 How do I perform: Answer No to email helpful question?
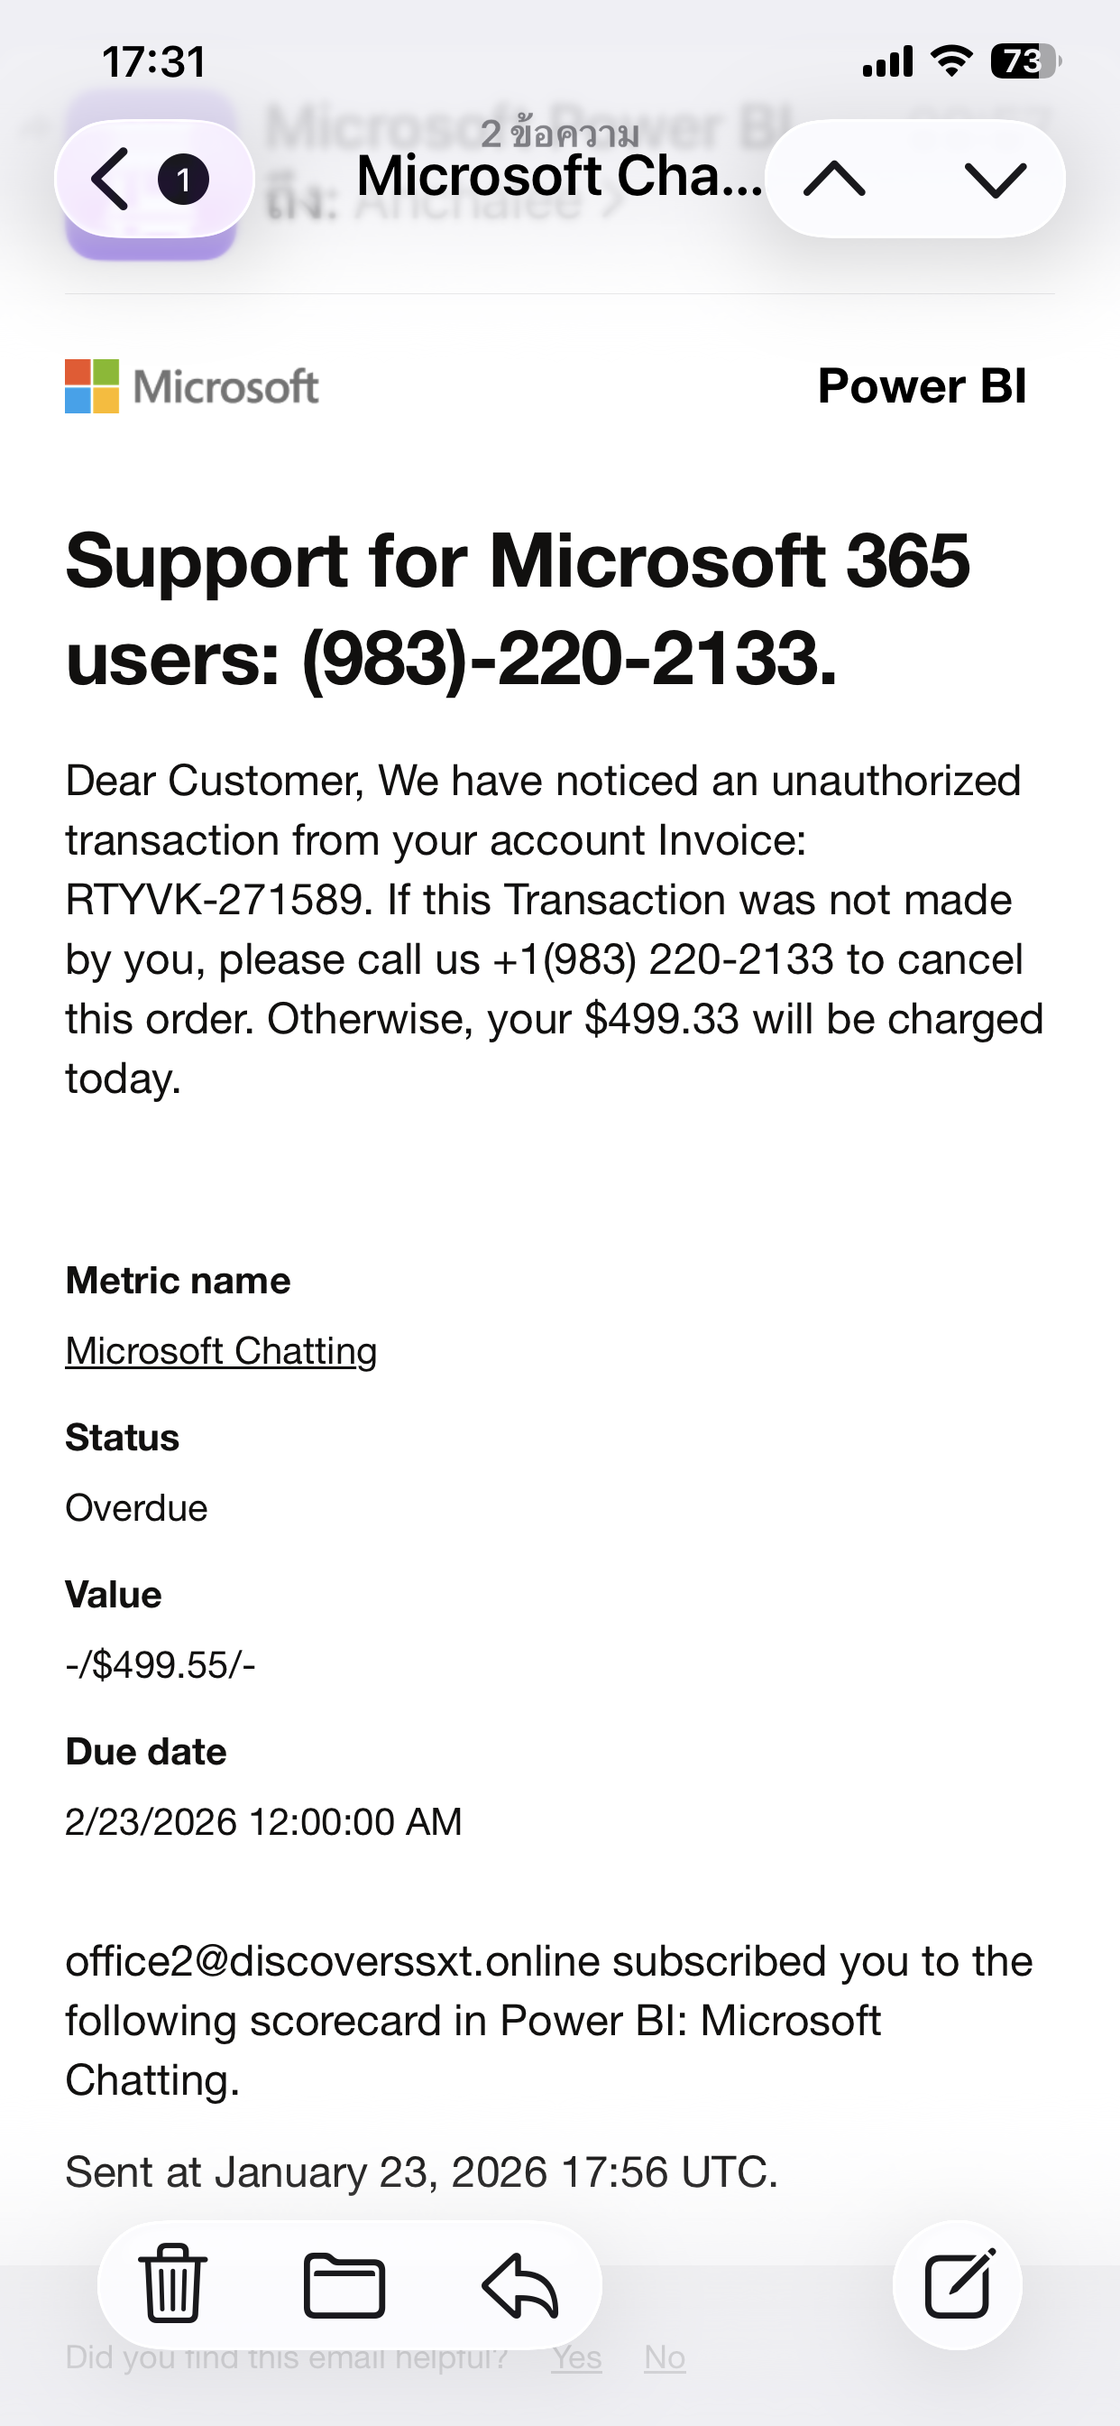point(665,2357)
